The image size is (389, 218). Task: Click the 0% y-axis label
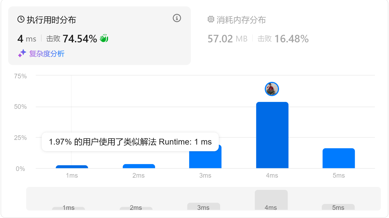20,169
